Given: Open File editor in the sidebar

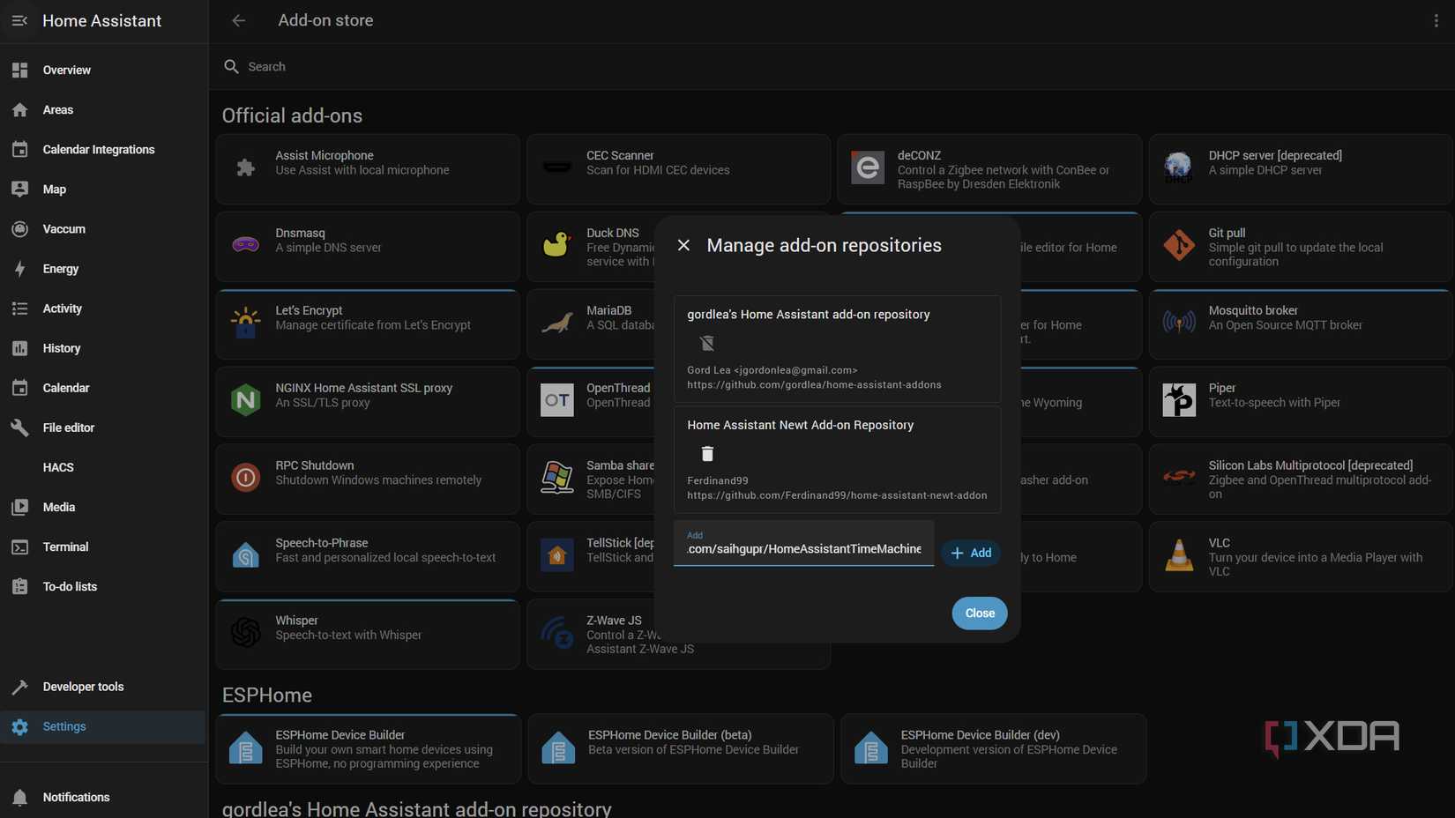Looking at the screenshot, I should tap(104, 428).
